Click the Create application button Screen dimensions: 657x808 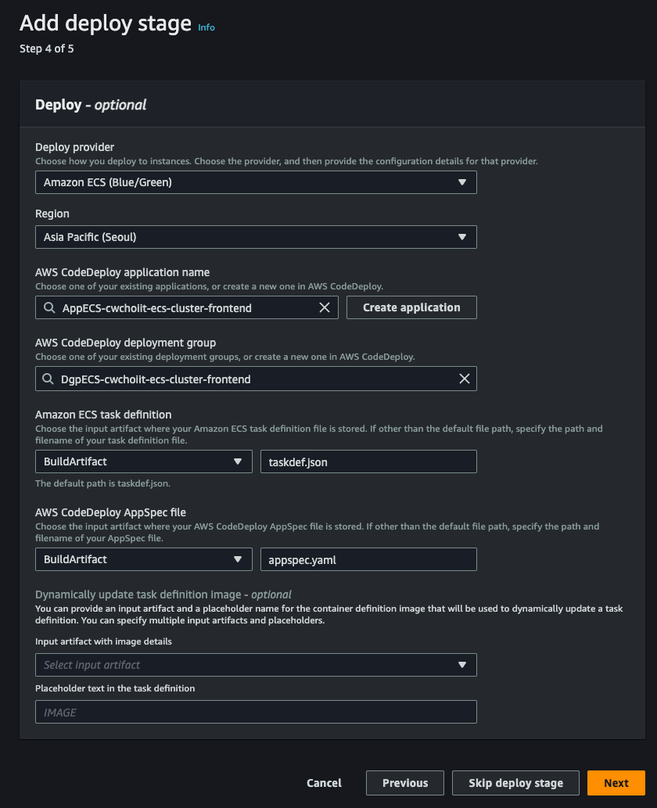point(411,307)
